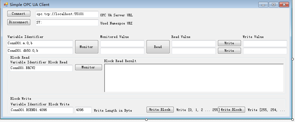The image size is (295, 122).
Task: Click Write Block for [0, 1, 2 ... 255]
Action: click(160, 110)
